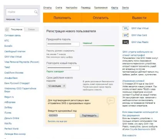Viewport: 163px width, 139px height.
Task: Select the Вывести orange tab
Action: (x=139, y=18)
